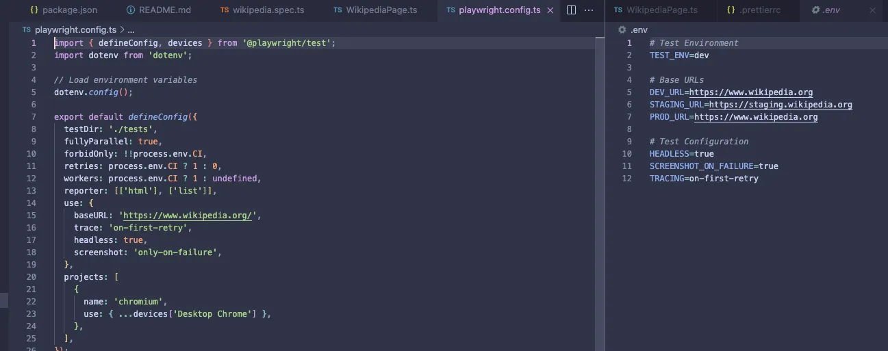Open the PROD_URL wikipedia link

756,117
